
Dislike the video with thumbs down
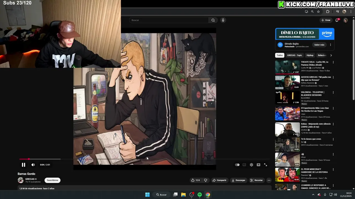(206, 180)
